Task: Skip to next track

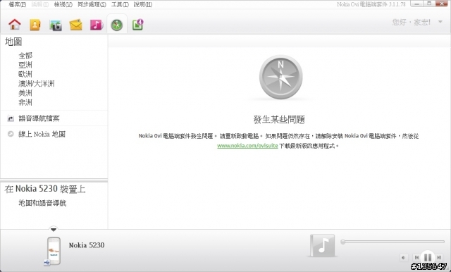Action: (439, 258)
